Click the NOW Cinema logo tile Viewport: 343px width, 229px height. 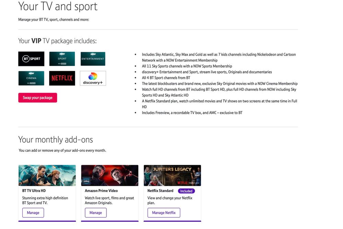(31, 78)
